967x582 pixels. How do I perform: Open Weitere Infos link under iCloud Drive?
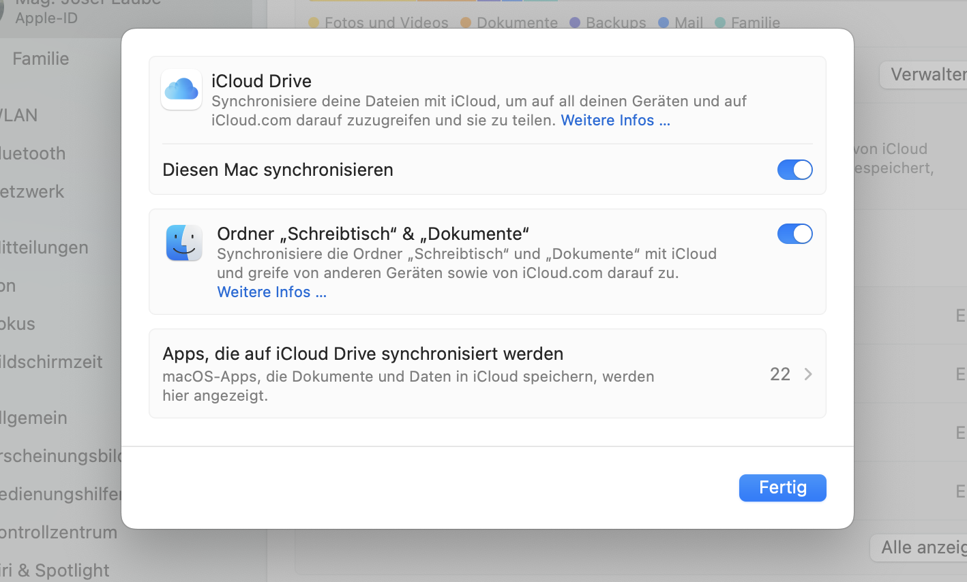coord(615,121)
